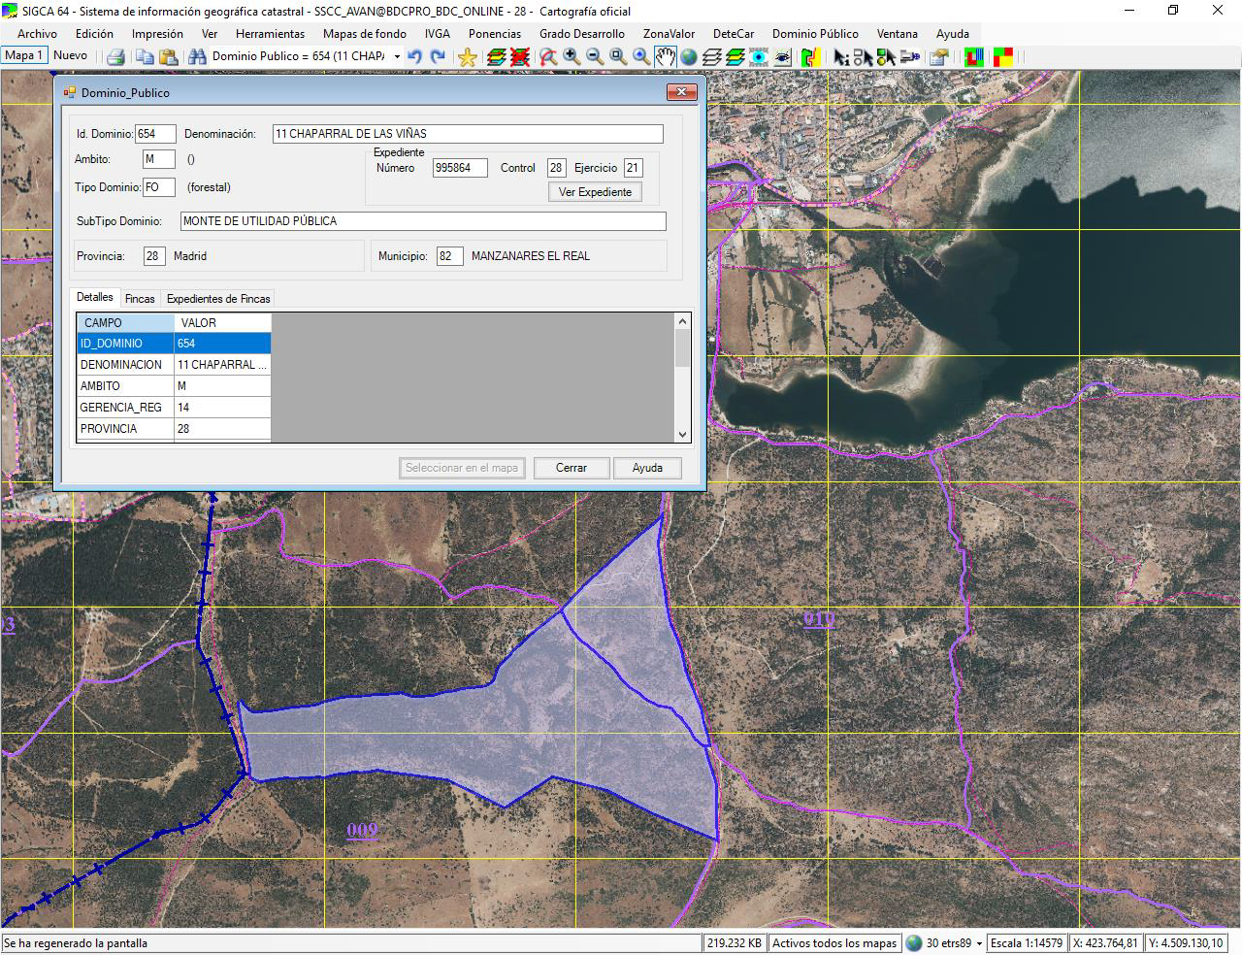This screenshot has height=955, width=1242.
Task: Click the binoculars search icon
Action: tap(197, 56)
